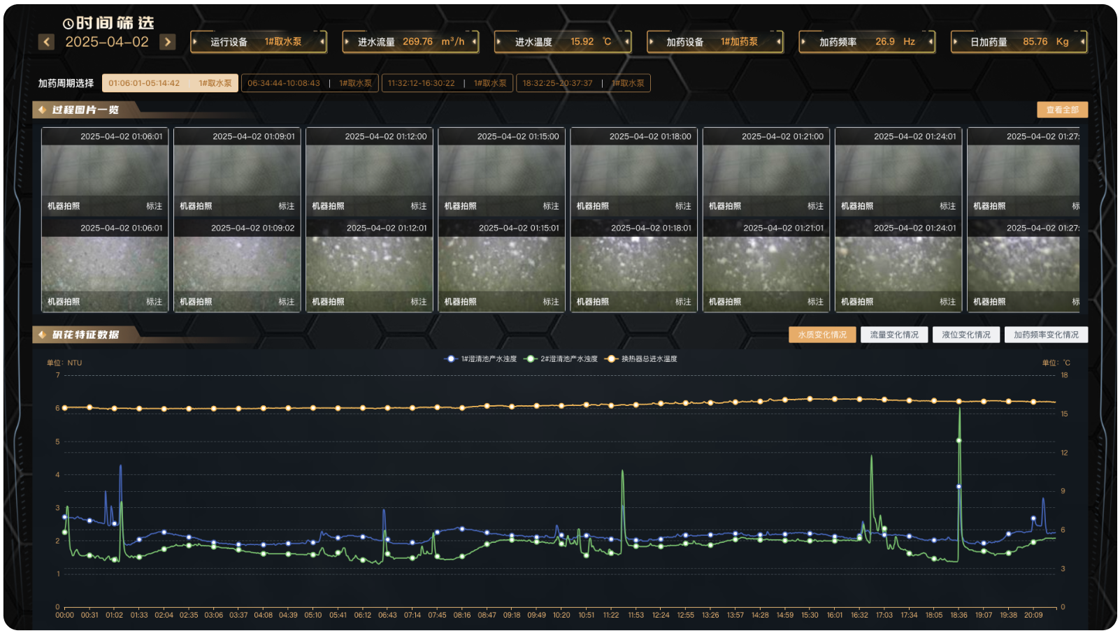Open the photo taken at 01:09:01
The width and height of the screenshot is (1120, 633).
click(237, 171)
